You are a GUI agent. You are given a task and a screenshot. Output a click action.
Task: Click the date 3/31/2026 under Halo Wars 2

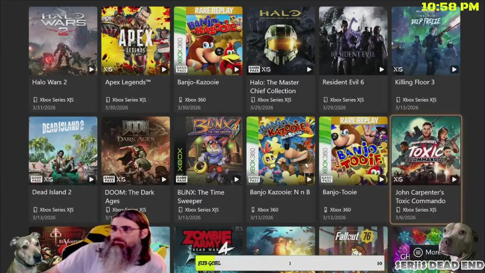tap(44, 108)
